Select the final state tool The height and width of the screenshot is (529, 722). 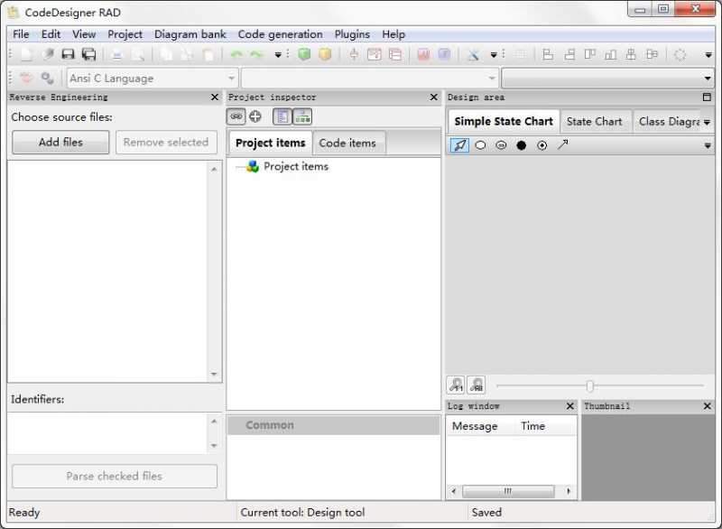point(543,145)
